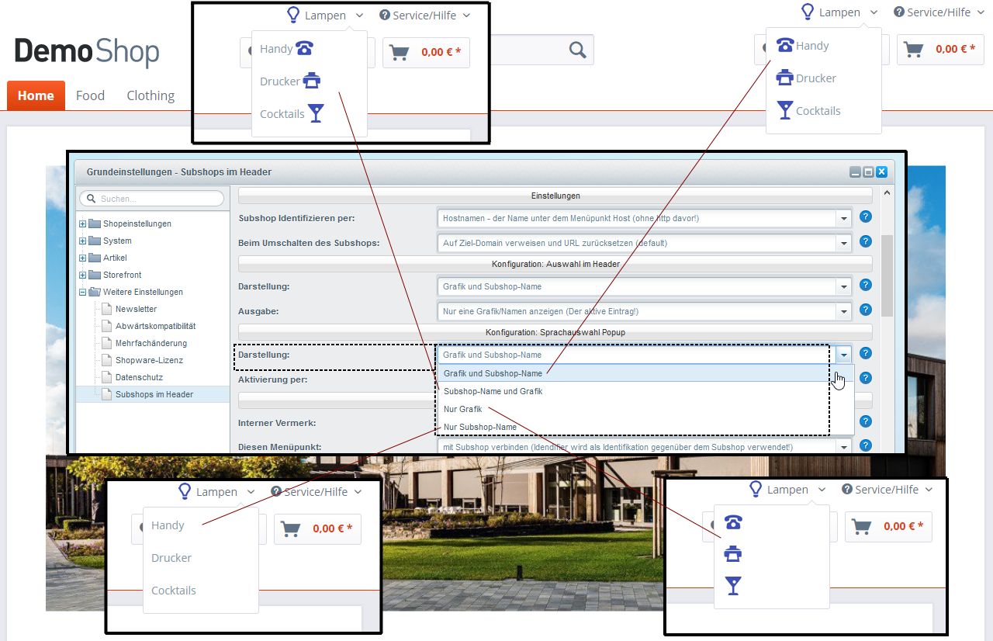Open help for Darstellung under Auswahl im Header
Viewport: 993px width, 641px height.
866,286
